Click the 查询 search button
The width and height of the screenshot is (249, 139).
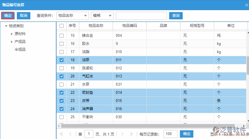point(176,15)
